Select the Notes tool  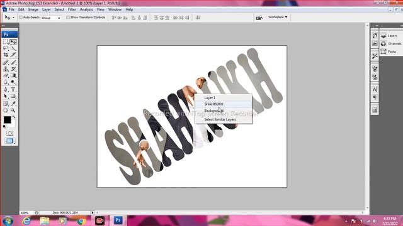pos(6,104)
